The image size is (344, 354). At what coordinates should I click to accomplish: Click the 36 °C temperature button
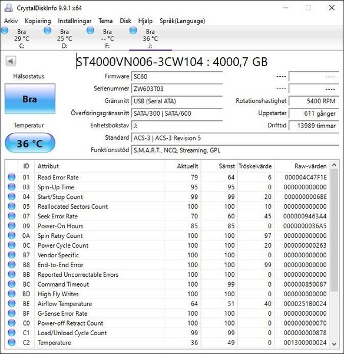[30, 143]
